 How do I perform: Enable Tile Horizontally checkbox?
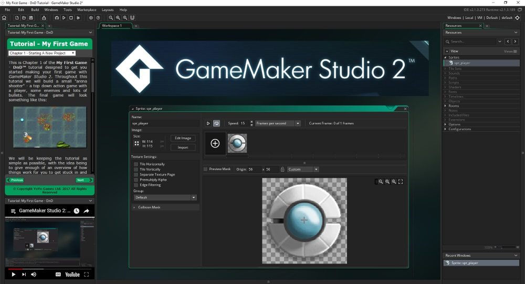coord(136,164)
